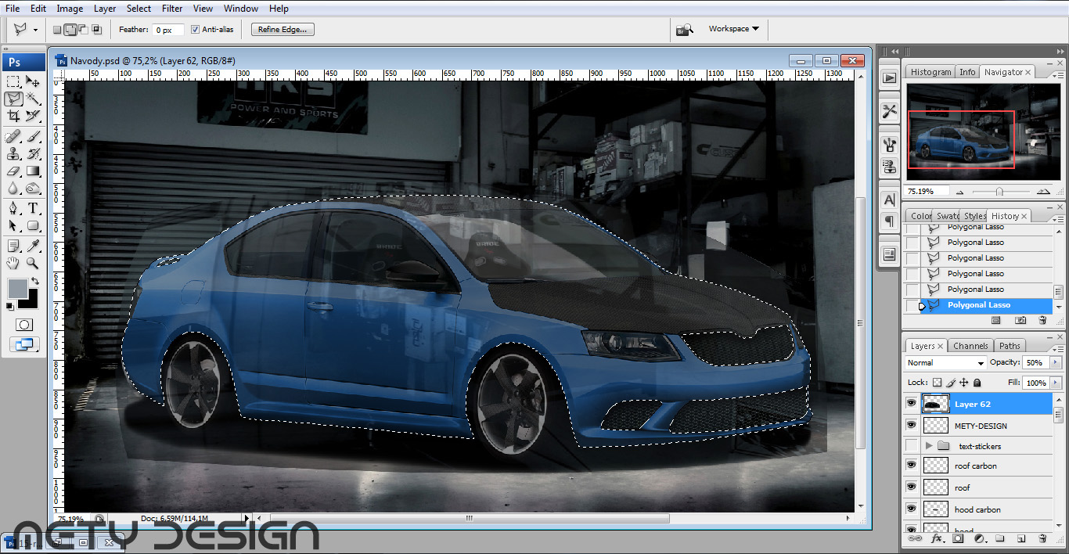The width and height of the screenshot is (1069, 554).
Task: Open the Filter menu
Action: click(172, 9)
